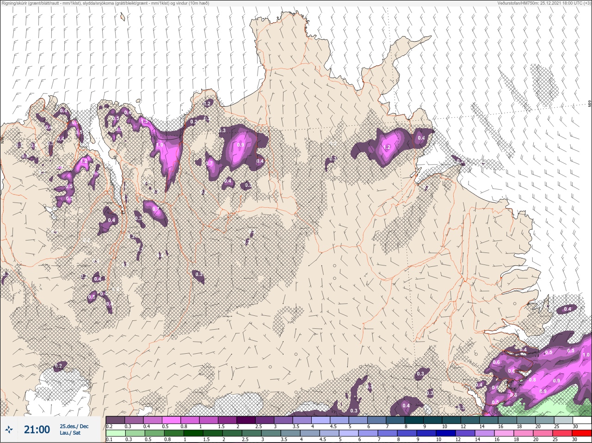Pick the upper-scale swatch starting at 0.2

point(116,420)
